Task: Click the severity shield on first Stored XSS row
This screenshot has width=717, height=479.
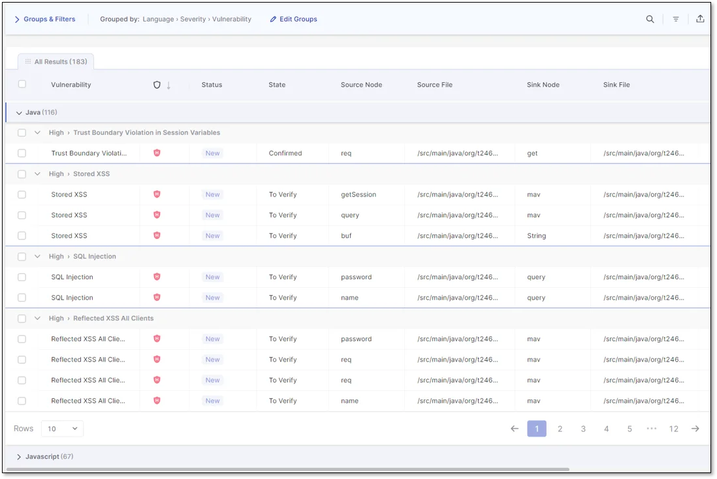Action: pyautogui.click(x=155, y=194)
